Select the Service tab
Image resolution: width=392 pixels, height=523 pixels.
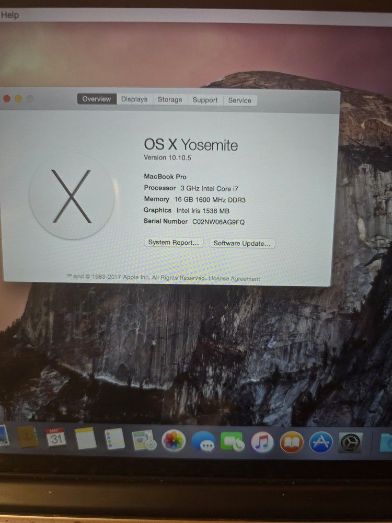(240, 100)
